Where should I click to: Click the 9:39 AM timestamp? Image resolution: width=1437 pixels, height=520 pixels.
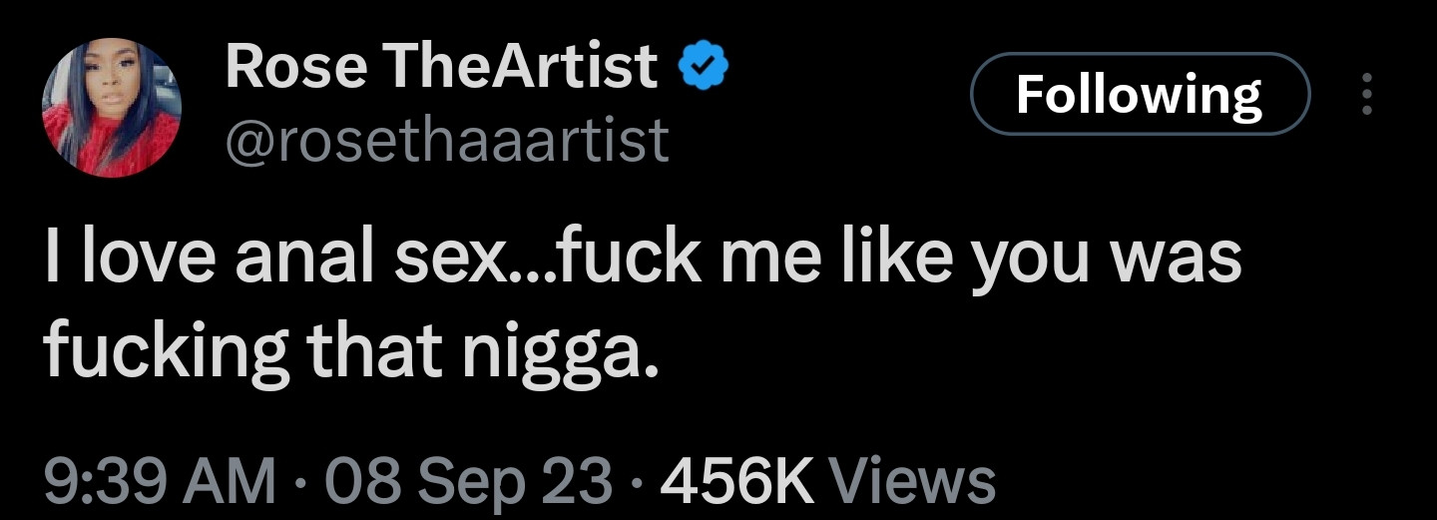(160, 480)
